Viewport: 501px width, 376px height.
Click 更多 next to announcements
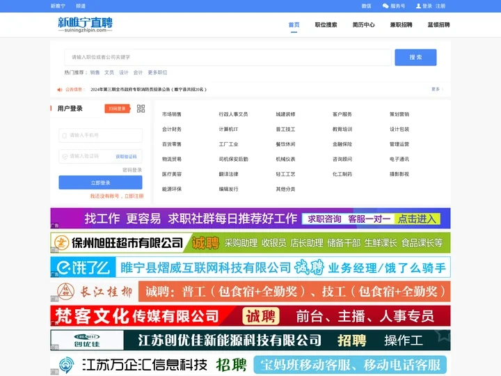pyautogui.click(x=437, y=89)
